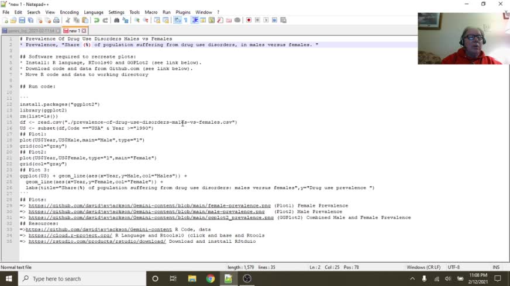Screen dimensions: 510x286
Task: Open the Plugins menu
Action: (183, 12)
